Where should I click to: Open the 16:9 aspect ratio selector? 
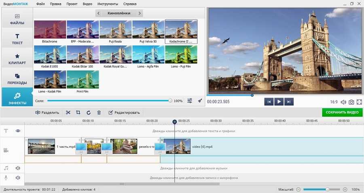(334, 102)
